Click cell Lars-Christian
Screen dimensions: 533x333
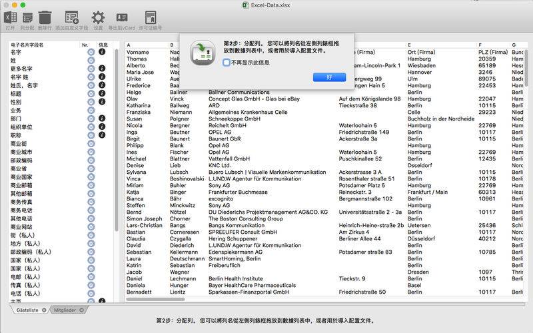(x=144, y=225)
